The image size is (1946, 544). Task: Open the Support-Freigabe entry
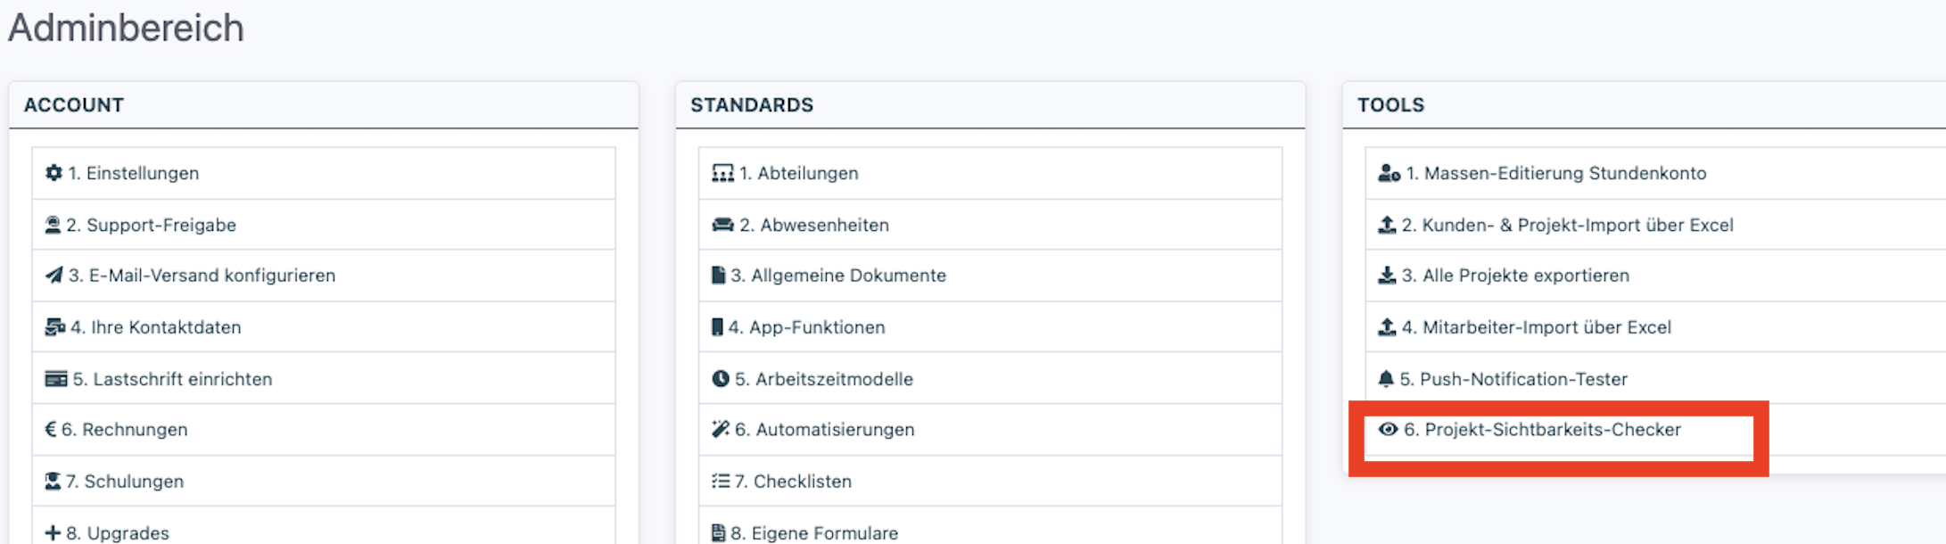[151, 225]
